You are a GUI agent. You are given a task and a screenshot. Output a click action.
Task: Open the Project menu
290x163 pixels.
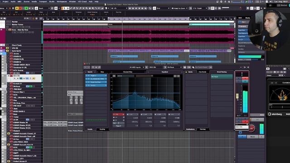(5, 1)
